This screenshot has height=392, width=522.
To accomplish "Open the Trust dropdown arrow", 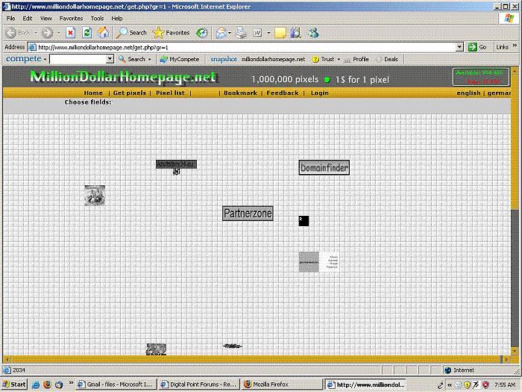I will pyautogui.click(x=339, y=59).
